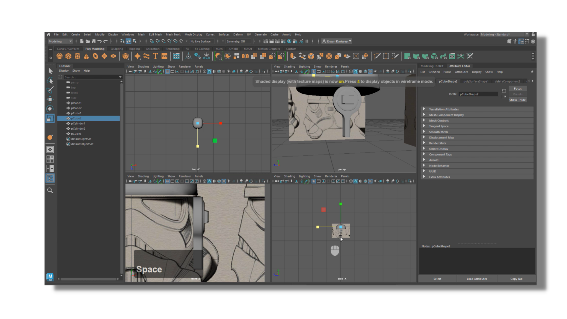Open the Workspace Modeling - Standard dropdown

504,34
